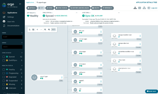Collapse the secops-apps node children
This screenshot has width=158, height=94.
click(x=103, y=40)
